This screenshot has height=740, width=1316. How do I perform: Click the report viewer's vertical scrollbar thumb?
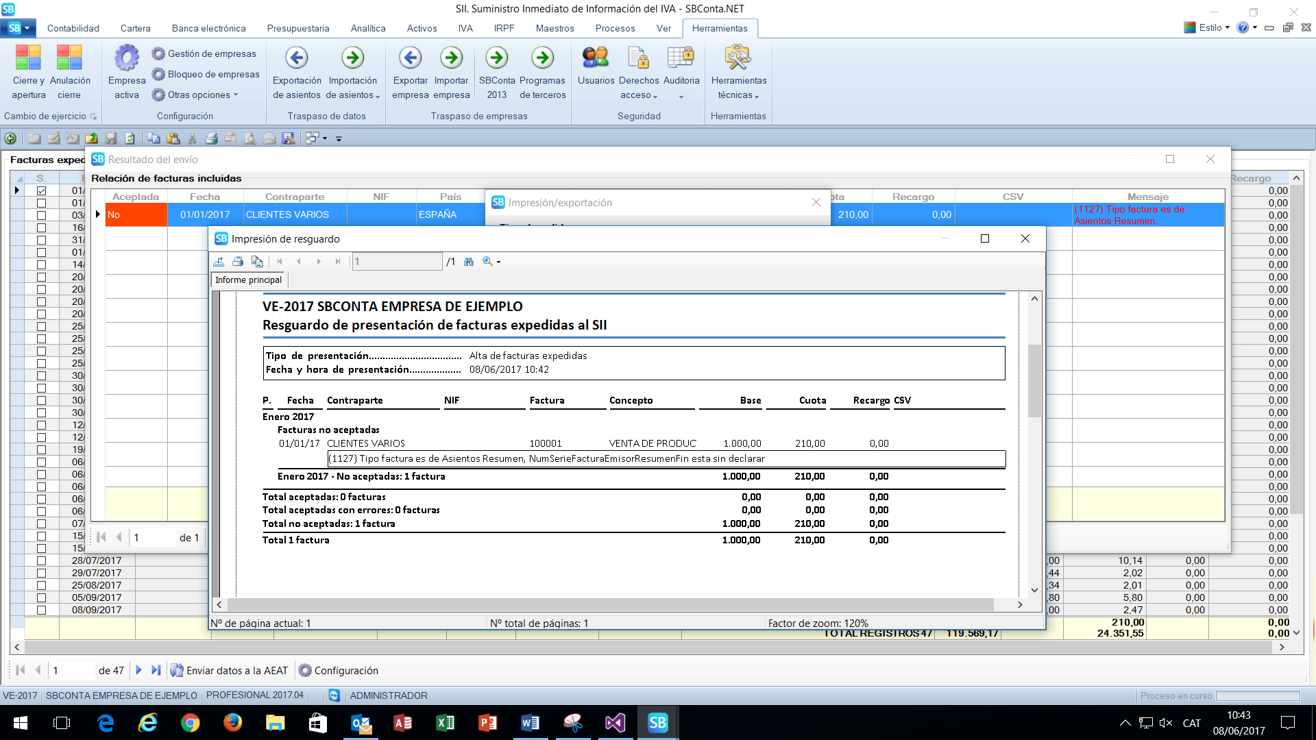1034,380
